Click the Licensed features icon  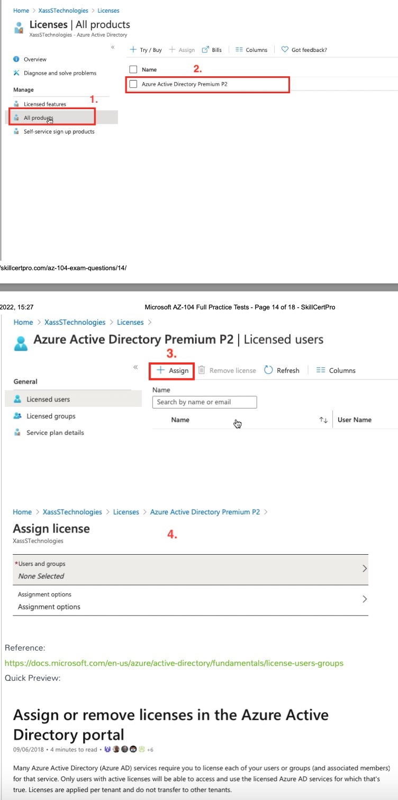tap(16, 104)
